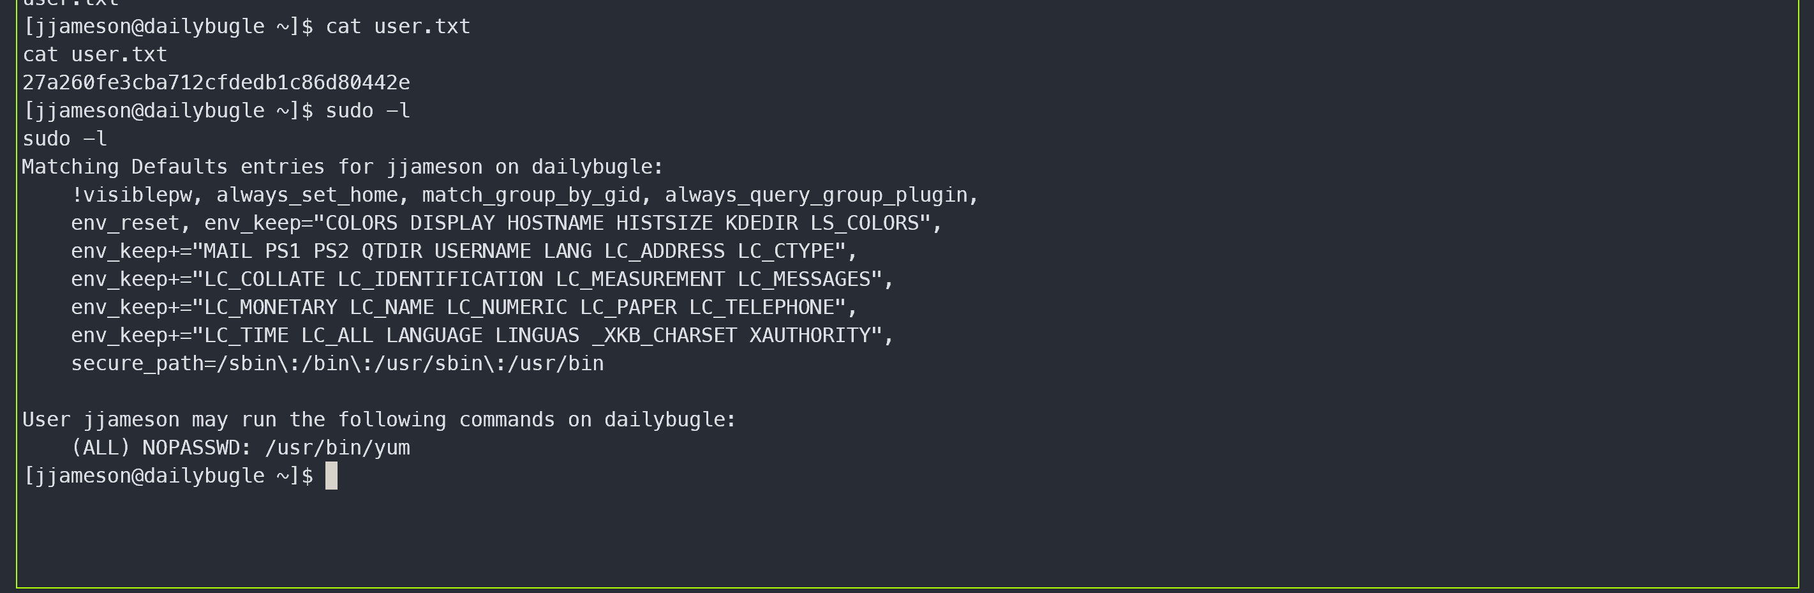Click the secure_path line in the sudo output
The height and width of the screenshot is (593, 1814).
(338, 363)
